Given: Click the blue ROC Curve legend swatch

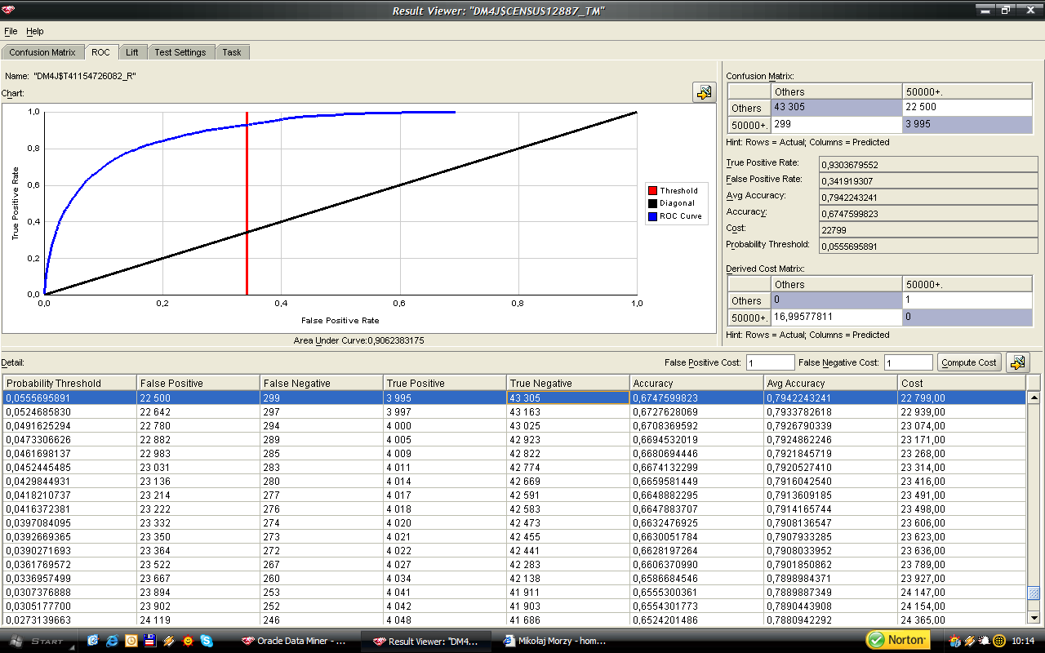Looking at the screenshot, I should tap(653, 216).
